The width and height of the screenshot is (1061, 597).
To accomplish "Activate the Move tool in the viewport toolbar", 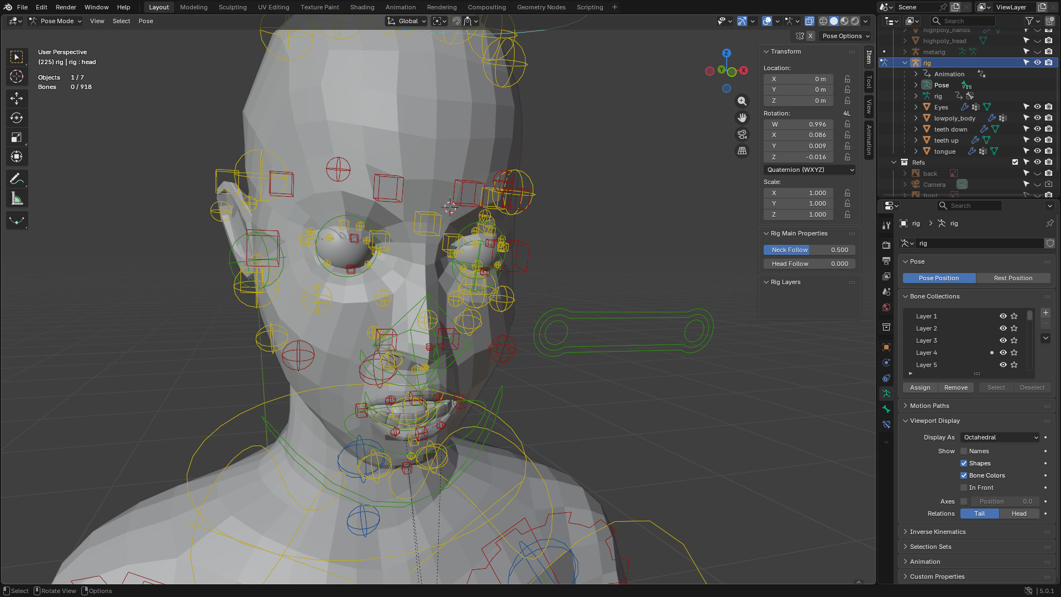I will click(x=17, y=98).
